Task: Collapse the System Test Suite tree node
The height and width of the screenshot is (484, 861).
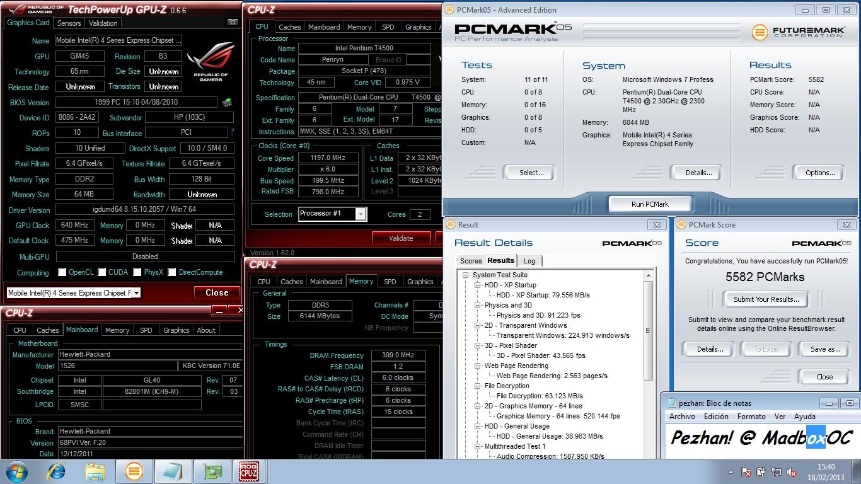Action: click(466, 275)
